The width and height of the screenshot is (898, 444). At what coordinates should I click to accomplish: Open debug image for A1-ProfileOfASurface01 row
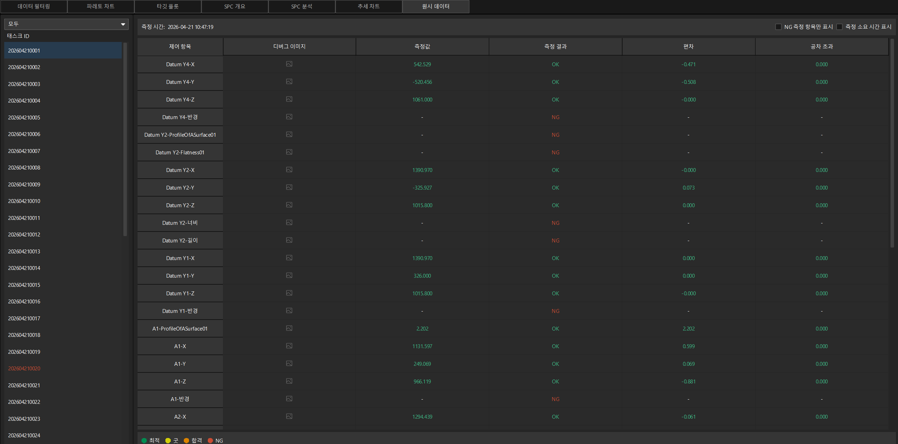pos(289,328)
